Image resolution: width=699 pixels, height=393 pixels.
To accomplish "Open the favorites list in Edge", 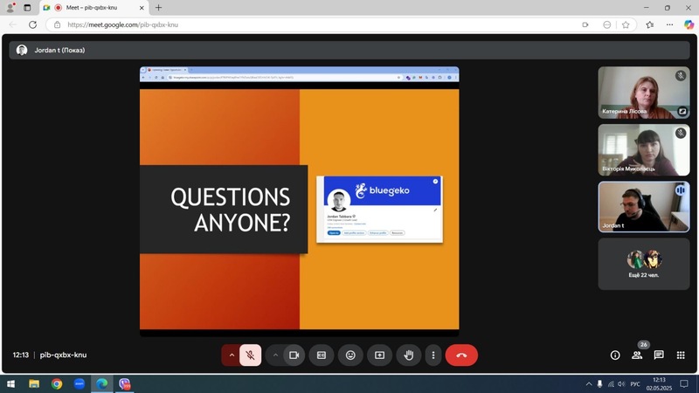I will pos(649,25).
